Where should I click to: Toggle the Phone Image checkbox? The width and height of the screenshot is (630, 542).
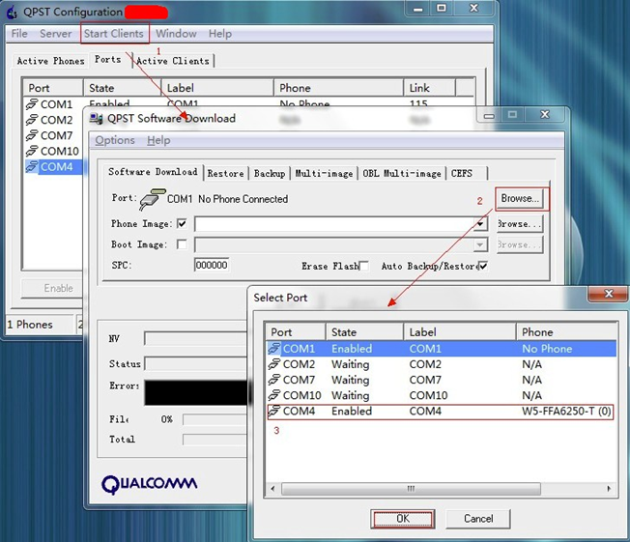click(x=182, y=224)
